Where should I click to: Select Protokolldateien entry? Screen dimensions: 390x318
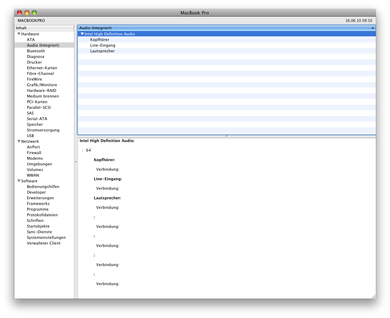42,215
